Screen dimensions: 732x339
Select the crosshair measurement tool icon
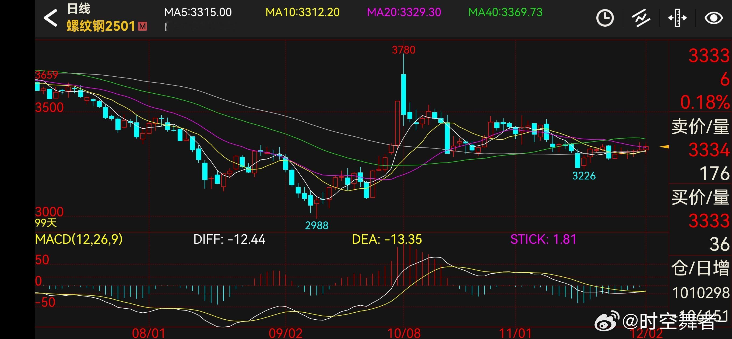677,18
